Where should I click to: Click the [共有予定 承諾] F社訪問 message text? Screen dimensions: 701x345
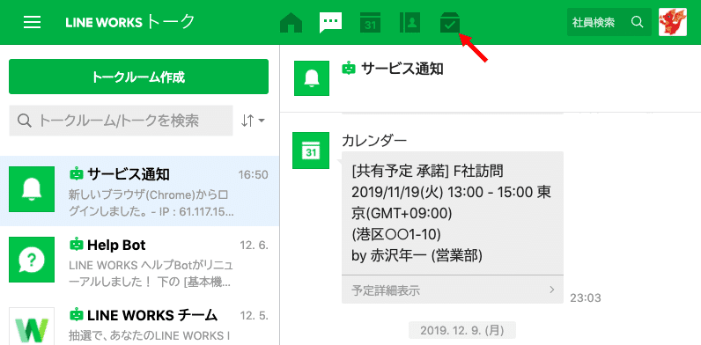click(x=428, y=171)
